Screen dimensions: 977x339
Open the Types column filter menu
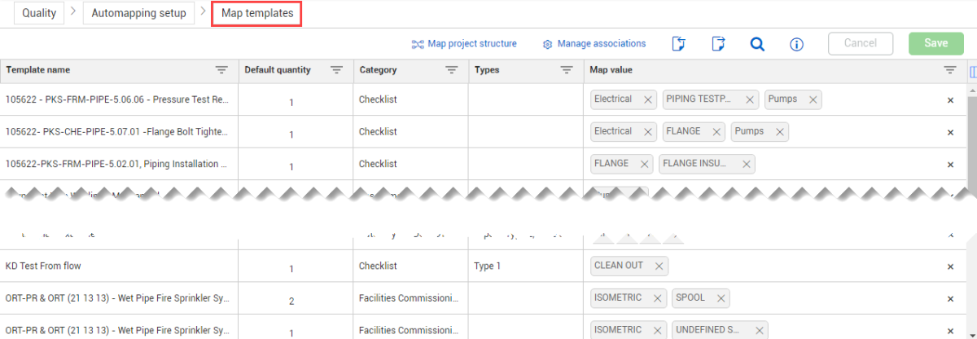pos(567,71)
